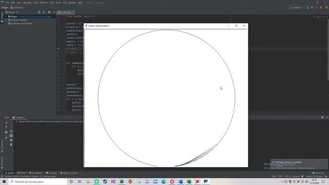329x185 pixels.
Task: Select the run tab in Run window
Action: 19,118
